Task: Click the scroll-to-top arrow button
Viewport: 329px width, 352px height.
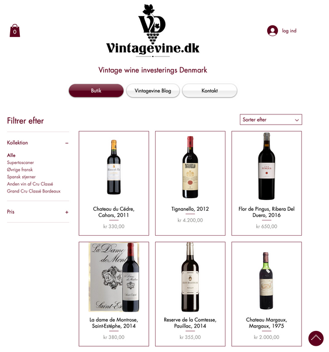Action: coord(316,338)
